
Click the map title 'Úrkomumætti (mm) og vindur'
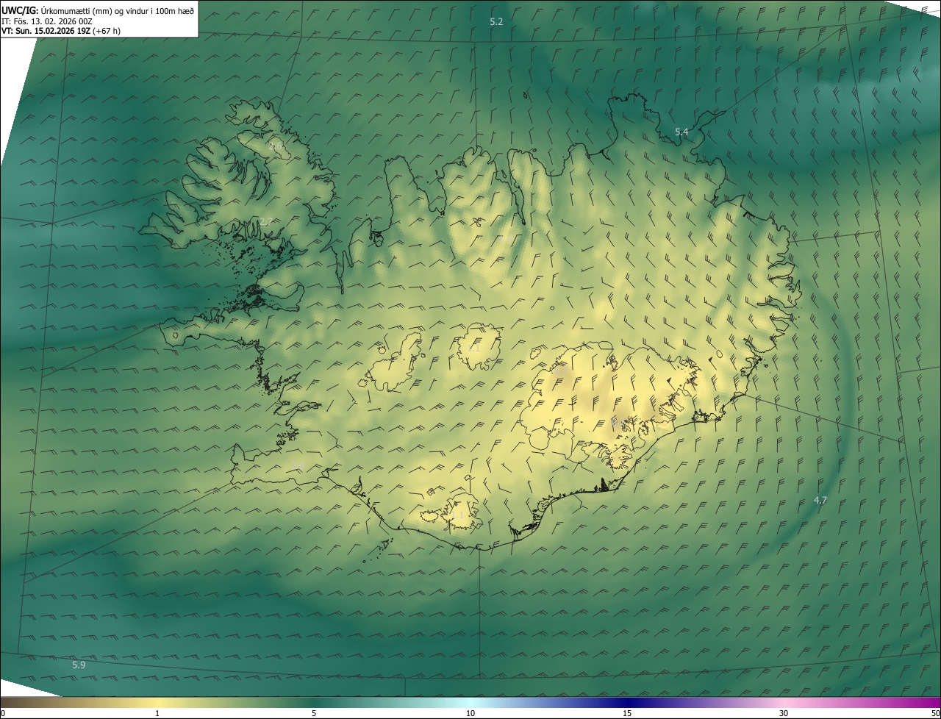click(x=95, y=10)
